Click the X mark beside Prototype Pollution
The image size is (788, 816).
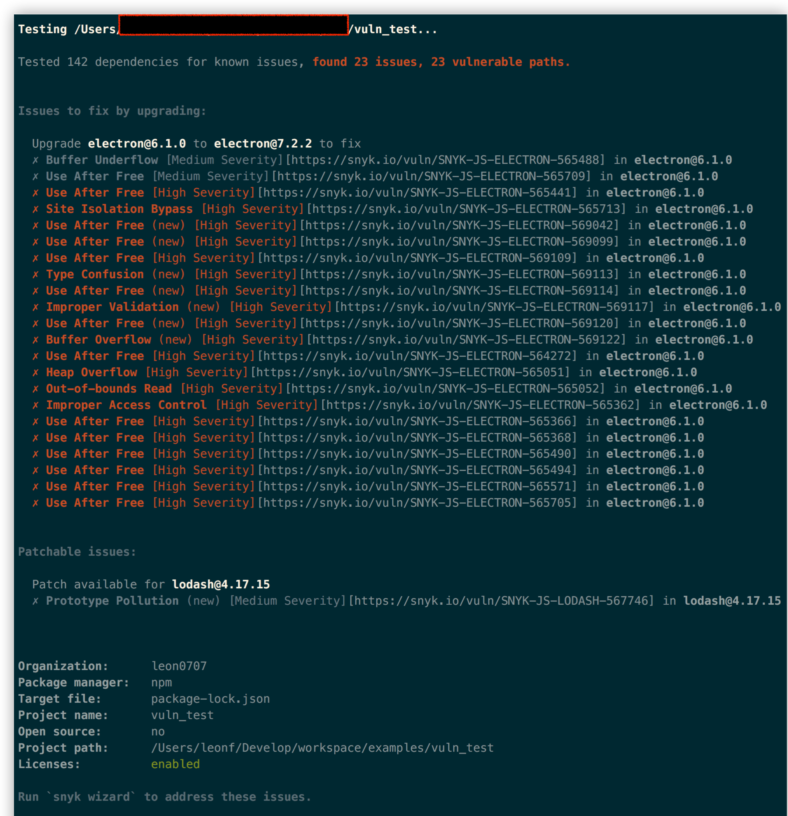tap(36, 601)
